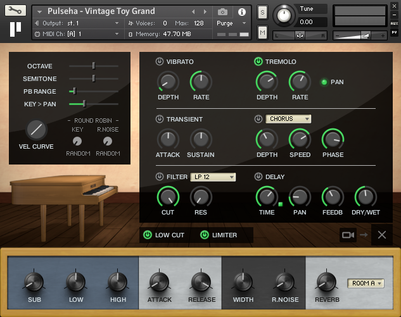Click the REVERB knob in bottom panel
Image resolution: width=401 pixels, height=317 pixels.
click(x=327, y=282)
